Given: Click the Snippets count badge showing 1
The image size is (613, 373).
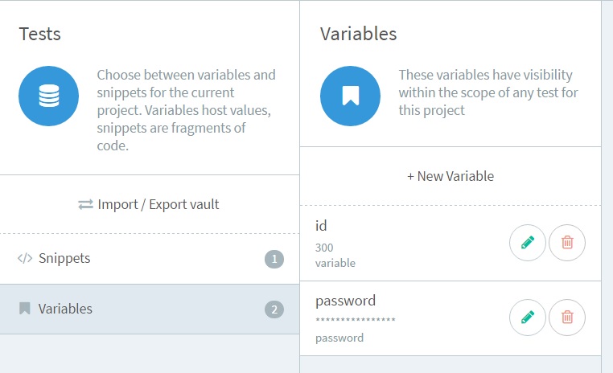Looking at the screenshot, I should tap(274, 260).
